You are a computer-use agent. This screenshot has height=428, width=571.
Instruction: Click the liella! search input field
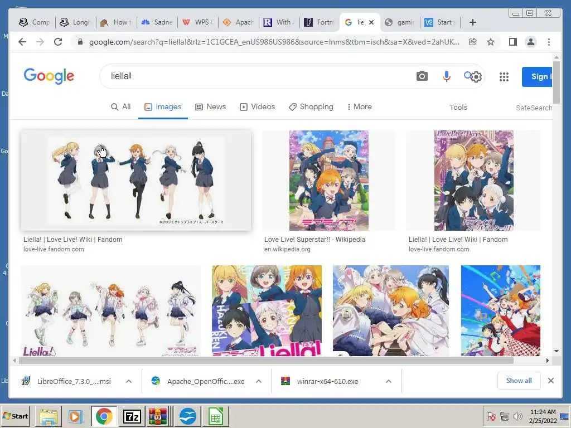point(259,76)
